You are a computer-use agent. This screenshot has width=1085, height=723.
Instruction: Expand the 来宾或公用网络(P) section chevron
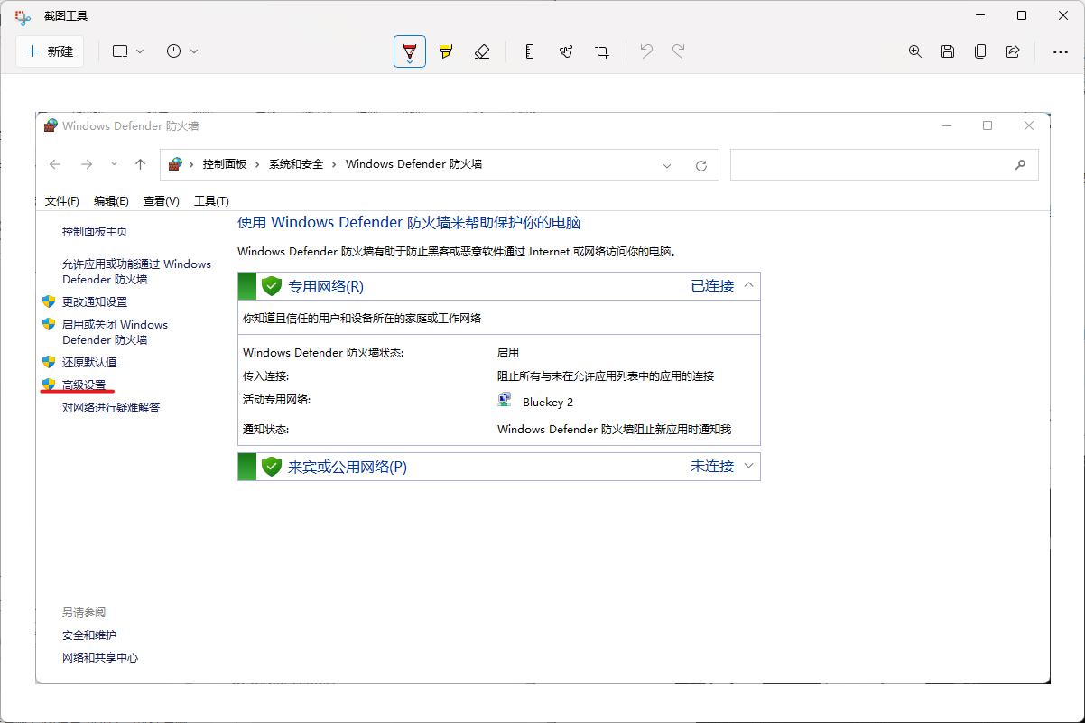[x=748, y=466]
